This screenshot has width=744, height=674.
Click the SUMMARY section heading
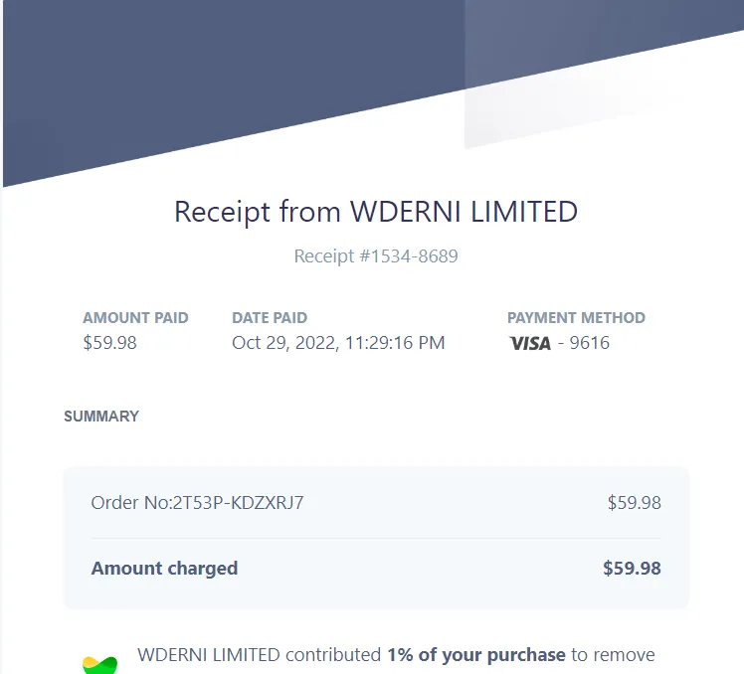101,417
